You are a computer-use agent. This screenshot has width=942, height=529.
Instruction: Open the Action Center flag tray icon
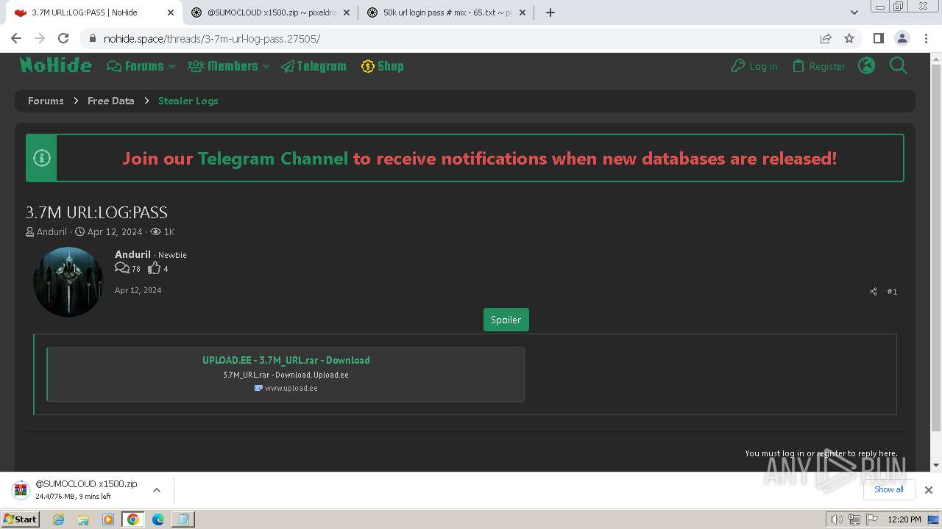click(872, 519)
